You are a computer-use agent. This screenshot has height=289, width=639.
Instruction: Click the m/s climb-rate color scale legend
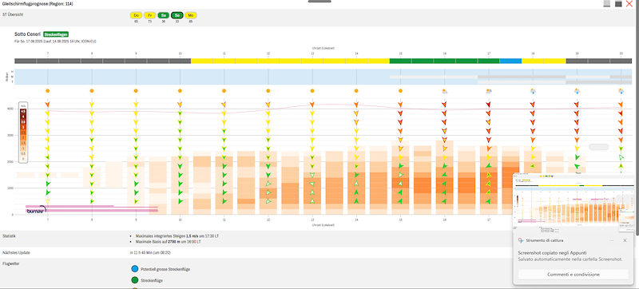click(24, 132)
